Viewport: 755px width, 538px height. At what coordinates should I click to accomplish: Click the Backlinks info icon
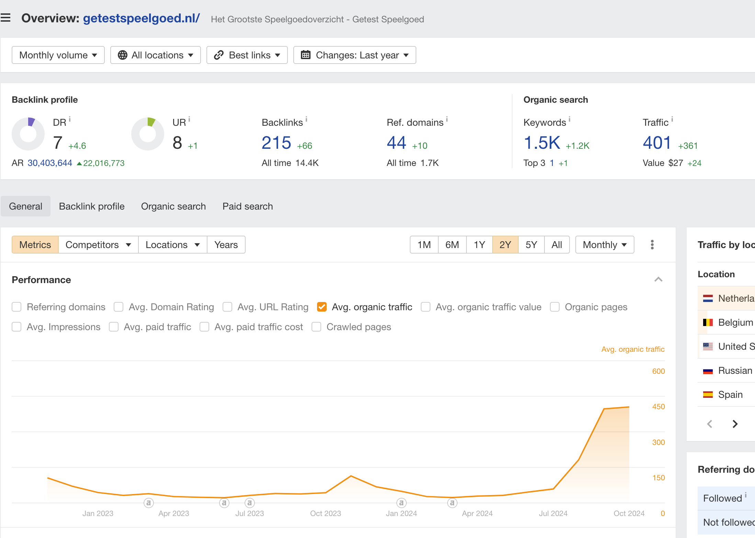click(306, 119)
